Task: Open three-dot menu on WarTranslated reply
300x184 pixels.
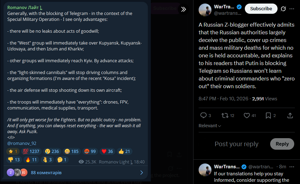Action: pos(292,167)
